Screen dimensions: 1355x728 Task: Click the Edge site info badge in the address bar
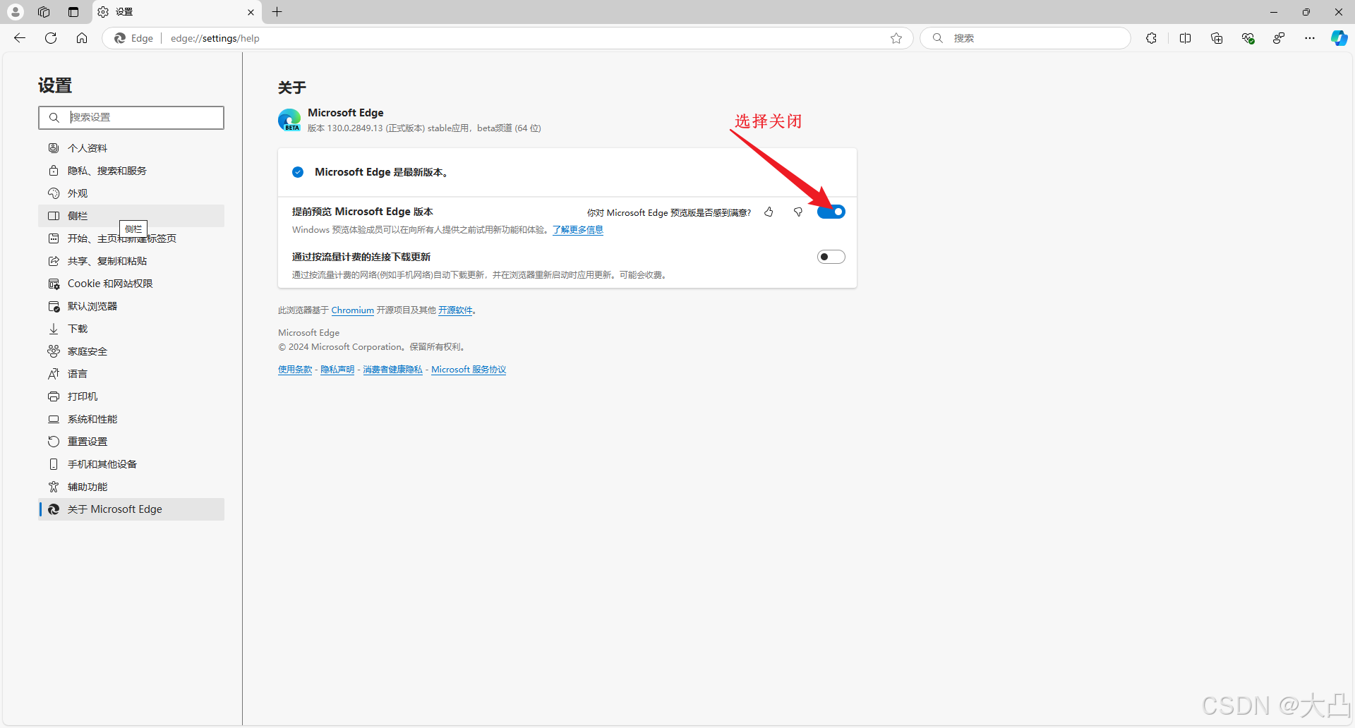tap(133, 38)
